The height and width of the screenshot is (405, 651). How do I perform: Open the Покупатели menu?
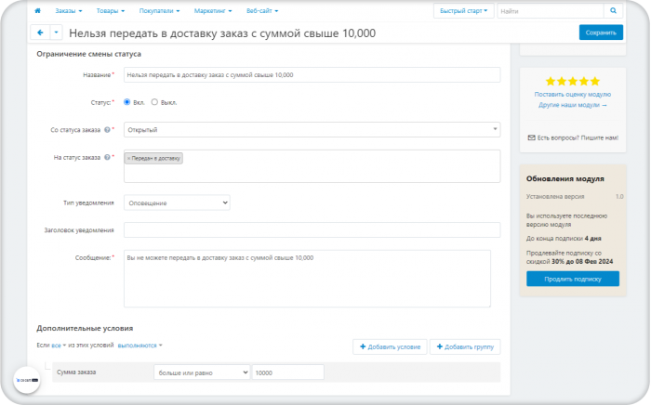tap(159, 11)
